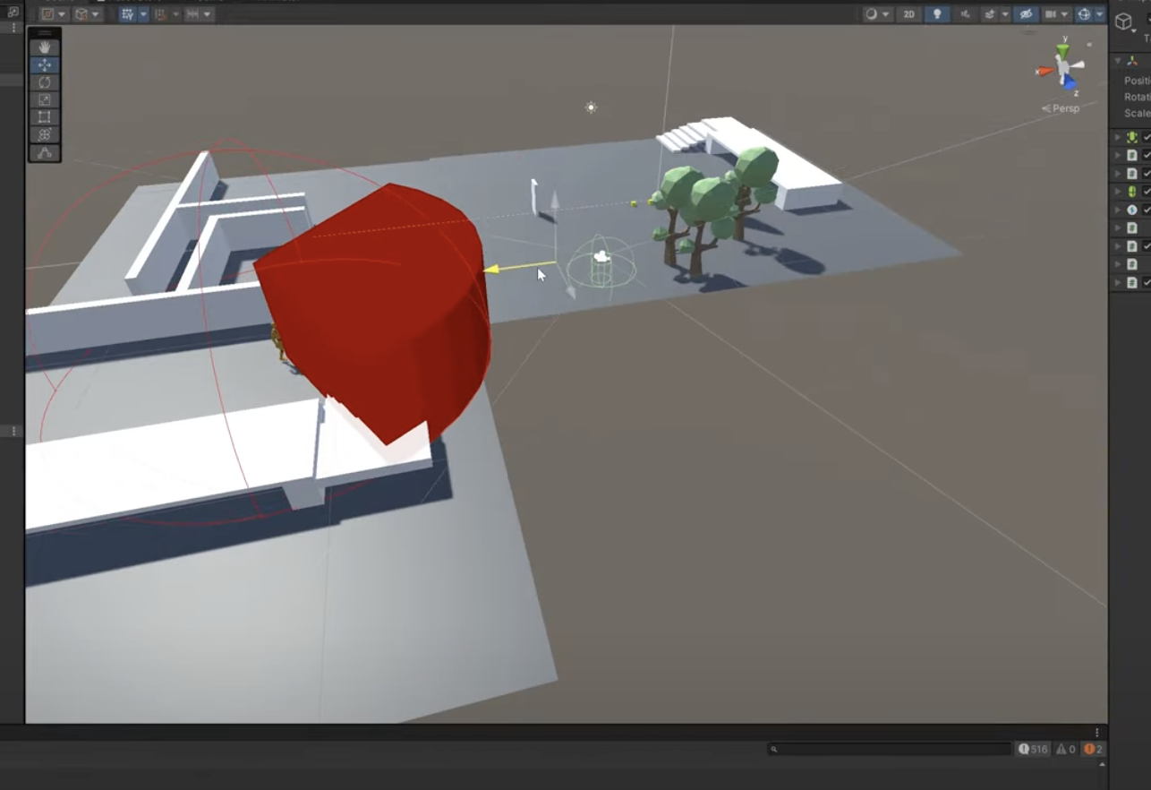This screenshot has height=790, width=1151.
Task: Open the Gizmos dropdown arrow
Action: pos(1100,14)
